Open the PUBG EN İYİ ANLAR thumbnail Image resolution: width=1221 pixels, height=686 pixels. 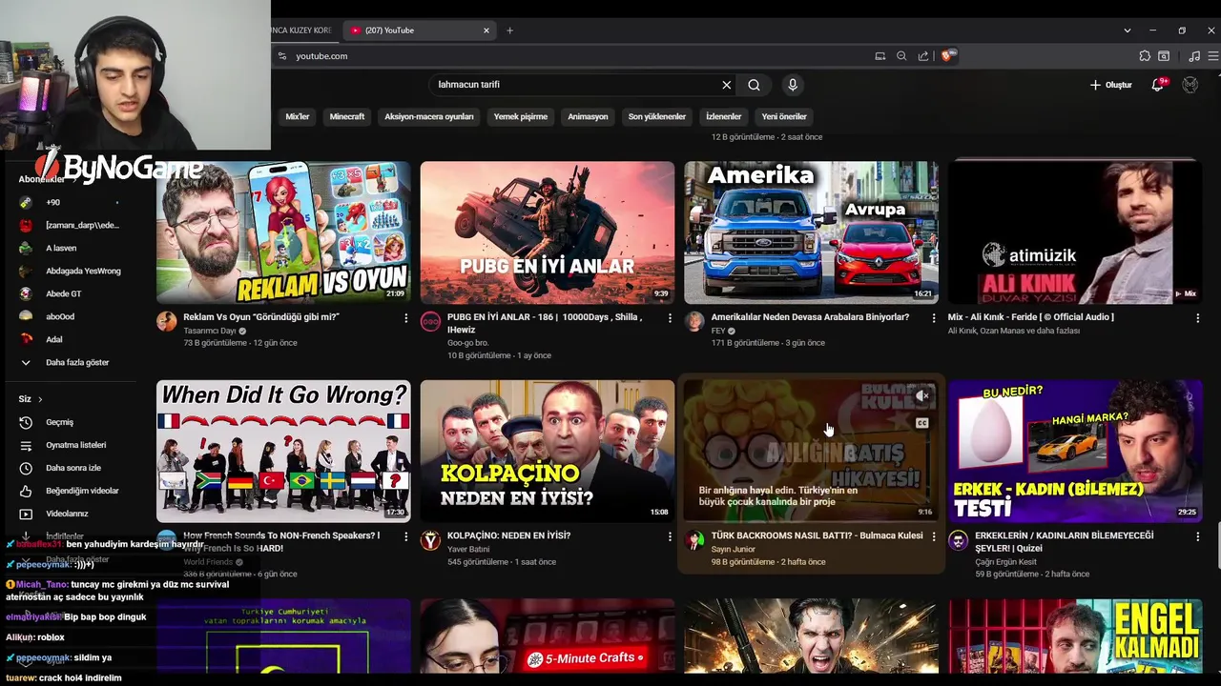(x=548, y=232)
